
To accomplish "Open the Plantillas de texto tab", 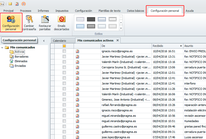I will coord(110,11).
